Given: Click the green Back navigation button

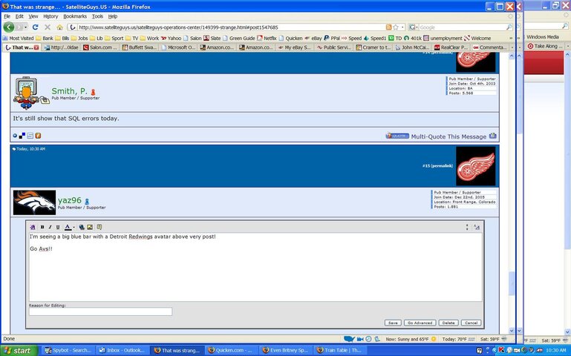Looking at the screenshot, I should click(x=9, y=27).
